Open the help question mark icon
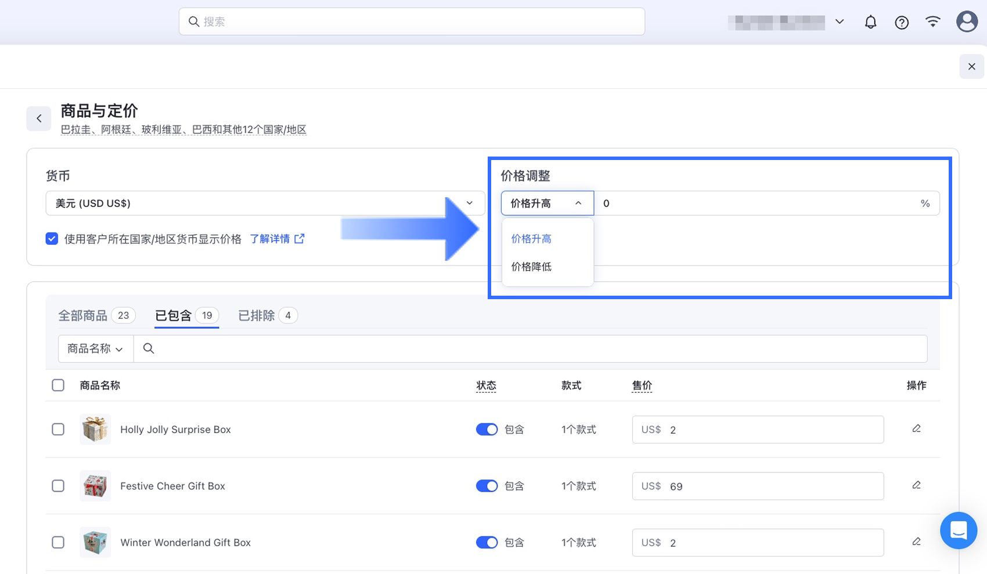 click(x=902, y=22)
